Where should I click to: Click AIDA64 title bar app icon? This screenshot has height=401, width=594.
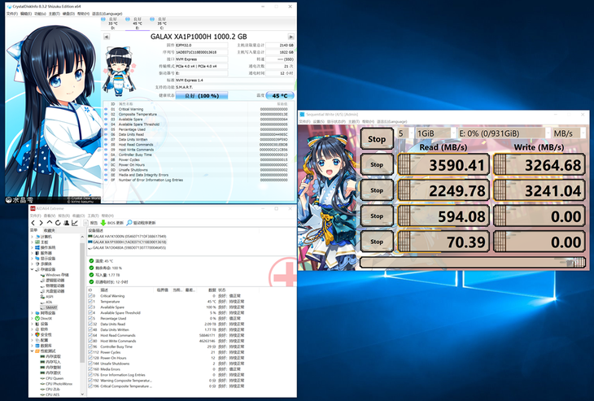[33, 209]
